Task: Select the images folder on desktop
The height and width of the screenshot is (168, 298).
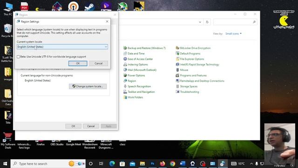Action: [x=8, y=74]
